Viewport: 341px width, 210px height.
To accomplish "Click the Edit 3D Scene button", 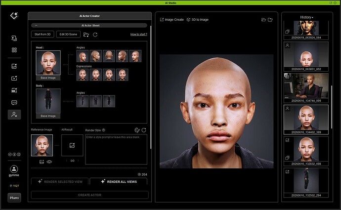I will coord(68,35).
